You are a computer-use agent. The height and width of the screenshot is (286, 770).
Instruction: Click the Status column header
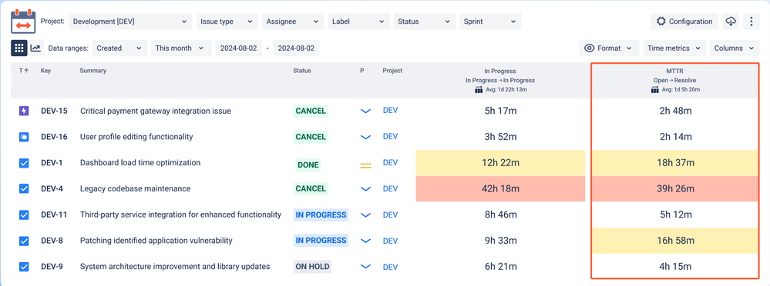coord(302,71)
